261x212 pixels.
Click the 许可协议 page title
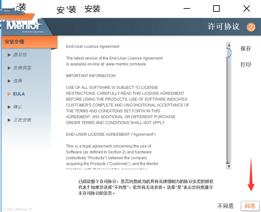[x=223, y=27]
